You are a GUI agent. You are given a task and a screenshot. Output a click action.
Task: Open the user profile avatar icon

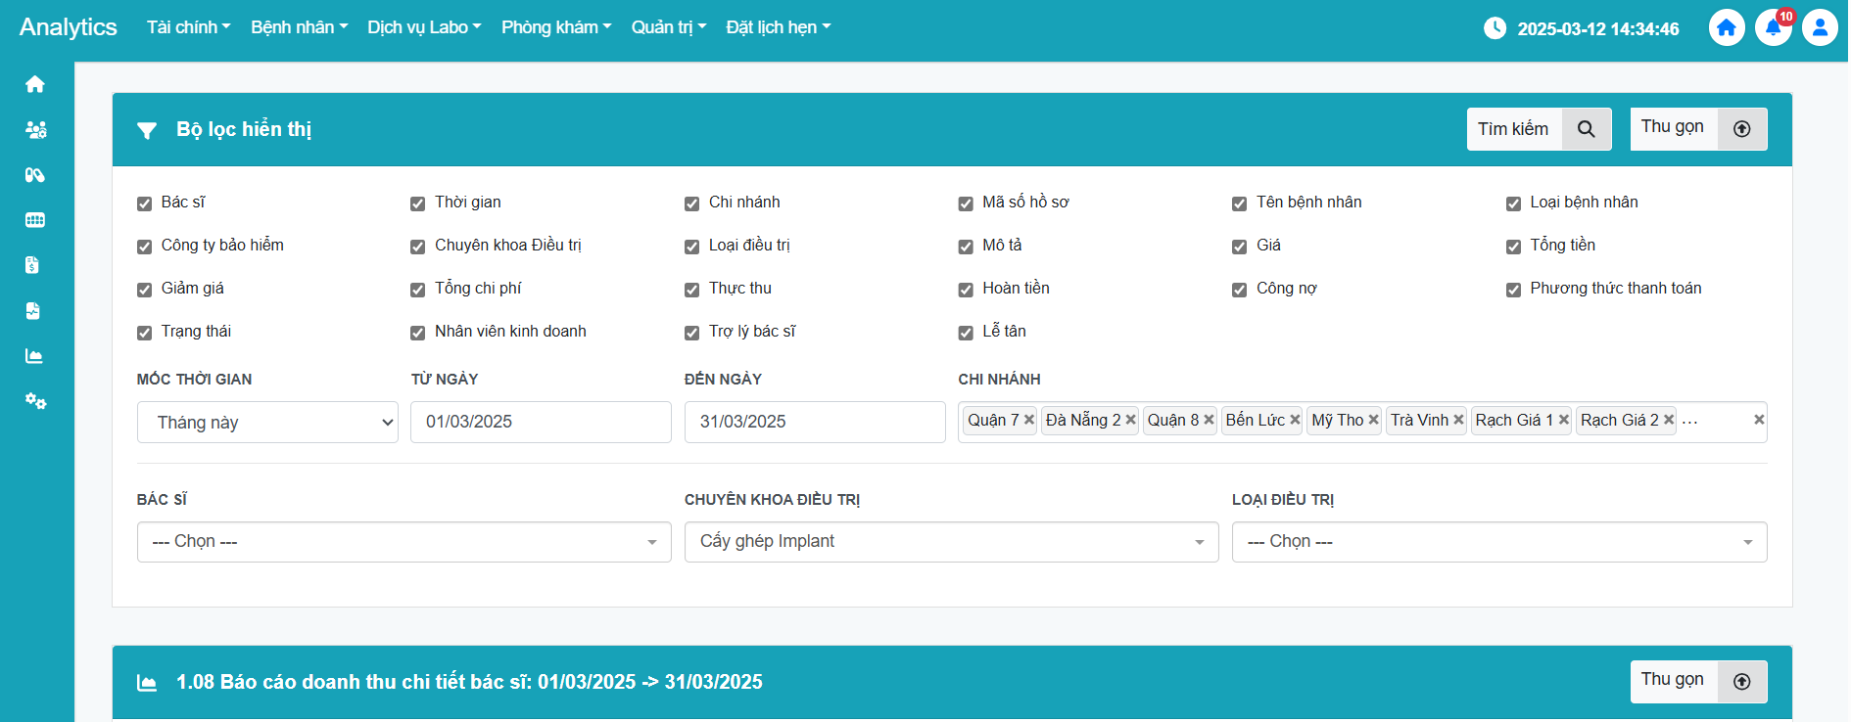[1819, 27]
